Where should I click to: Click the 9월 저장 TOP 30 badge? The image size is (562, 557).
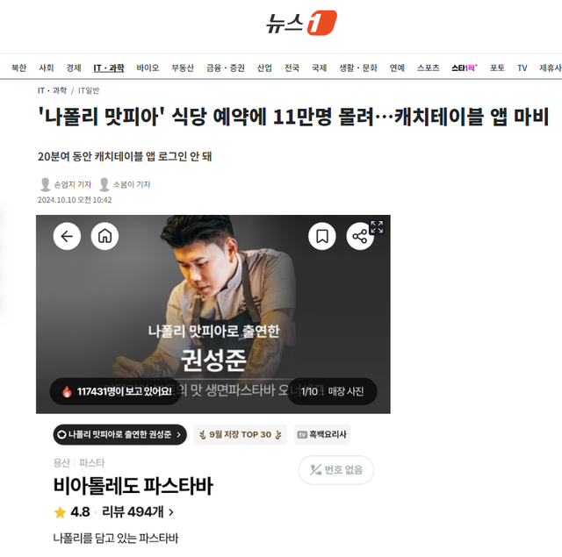coord(240,434)
